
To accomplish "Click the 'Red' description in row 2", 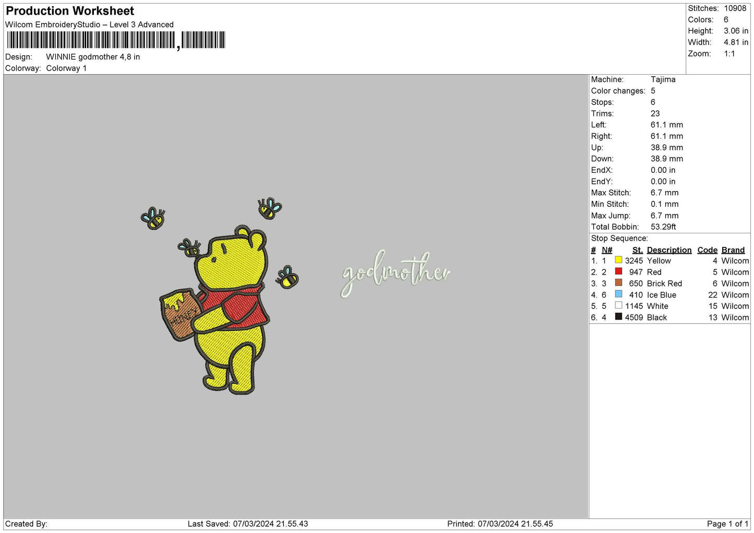I will point(654,272).
